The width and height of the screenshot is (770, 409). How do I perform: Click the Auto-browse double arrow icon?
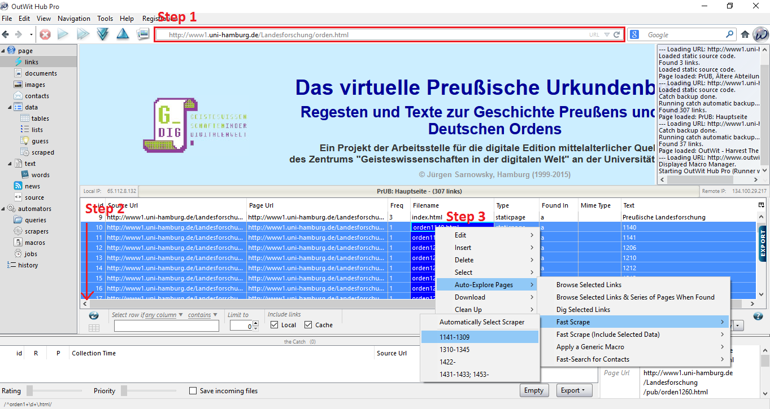click(x=83, y=34)
